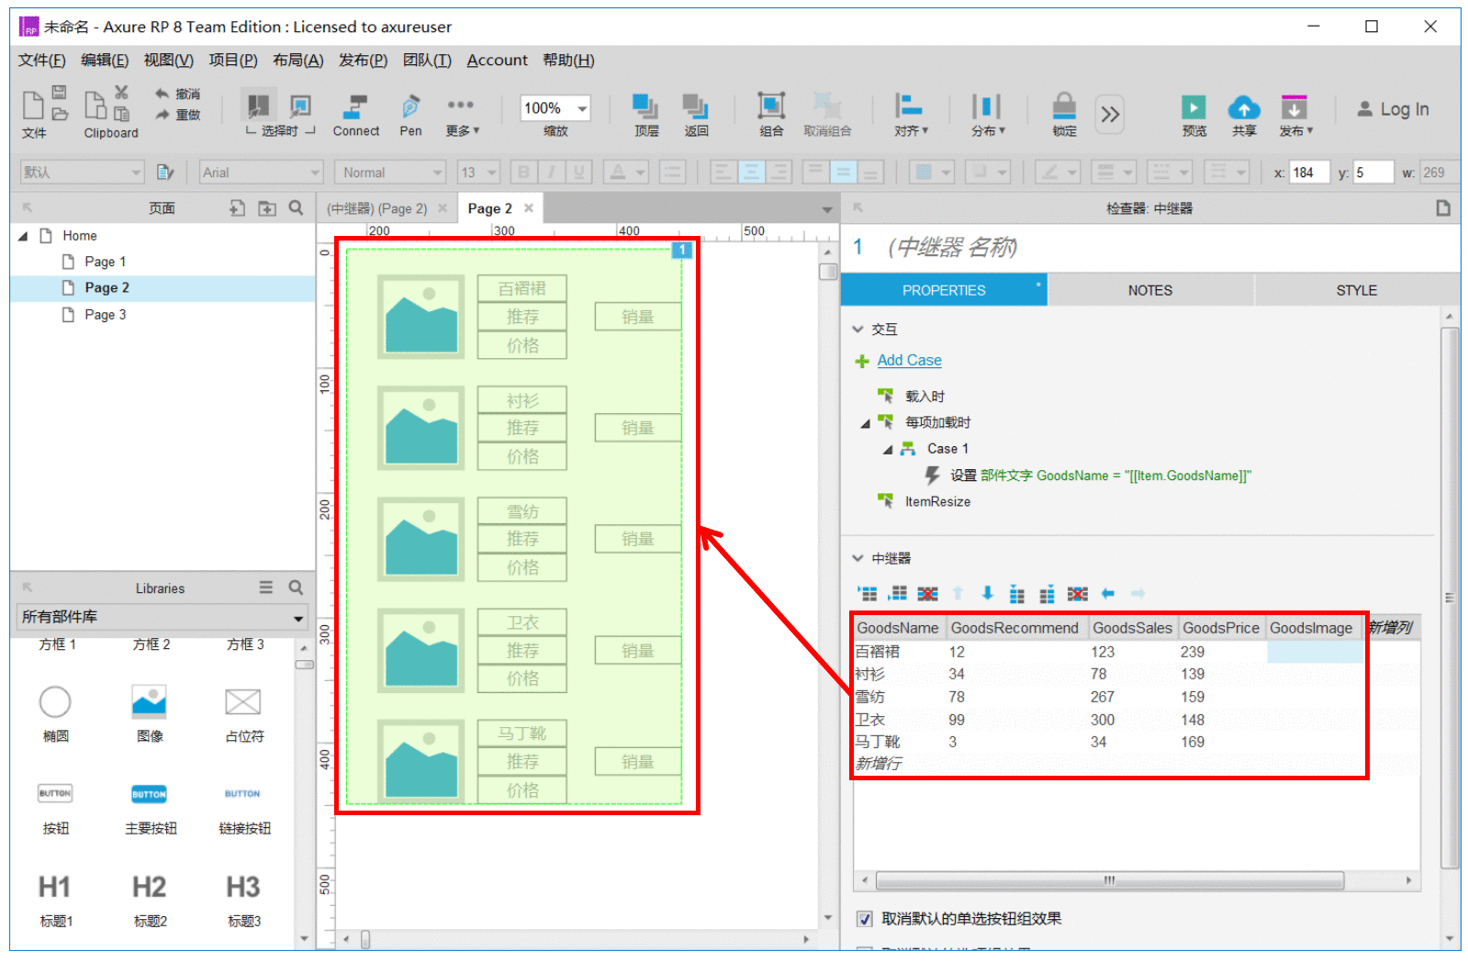Viewport: 1468px width, 963px height.
Task: Click the cut (scissors) icon
Action: point(121,92)
